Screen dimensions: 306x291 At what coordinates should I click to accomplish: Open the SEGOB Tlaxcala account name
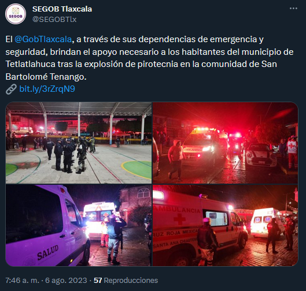[62, 9]
